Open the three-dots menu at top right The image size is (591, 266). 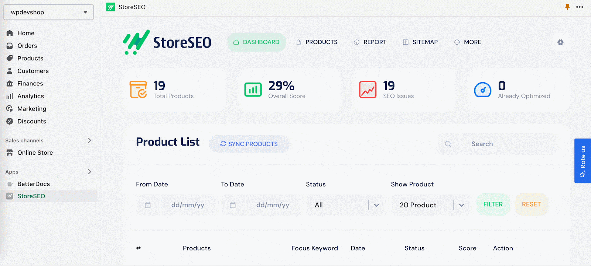[580, 7]
